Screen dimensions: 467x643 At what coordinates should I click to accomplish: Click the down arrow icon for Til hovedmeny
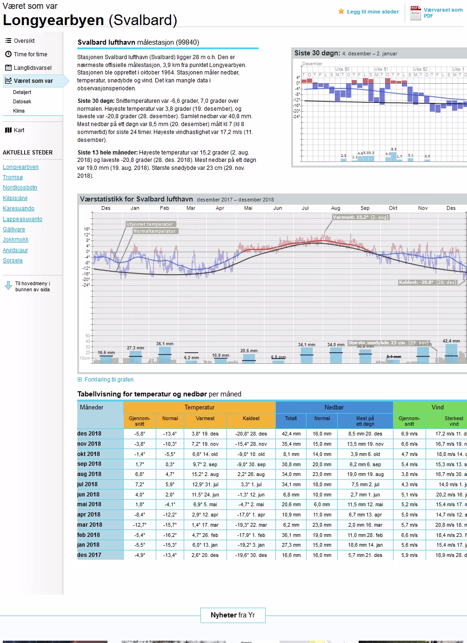(8, 286)
